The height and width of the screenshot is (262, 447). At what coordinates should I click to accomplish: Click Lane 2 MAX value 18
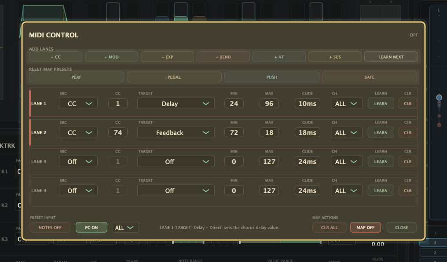269,132
